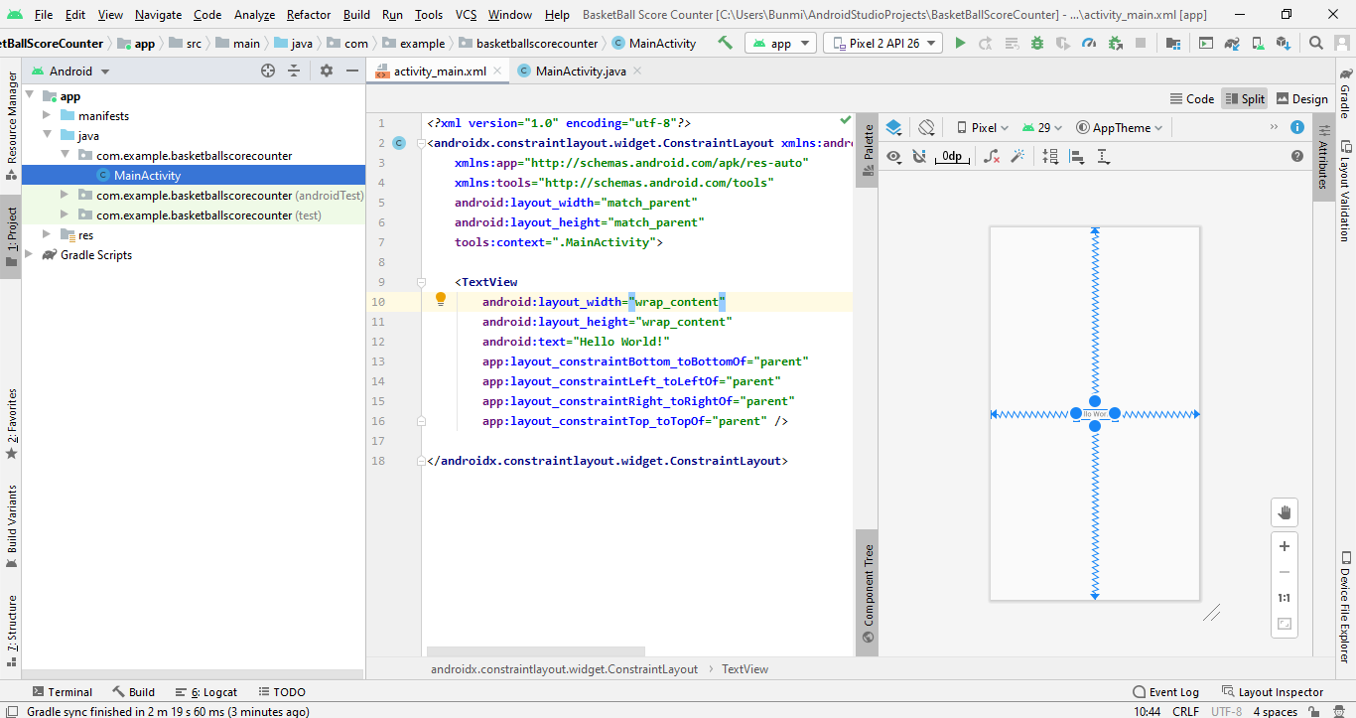Expand the manifests folder

coord(48,116)
